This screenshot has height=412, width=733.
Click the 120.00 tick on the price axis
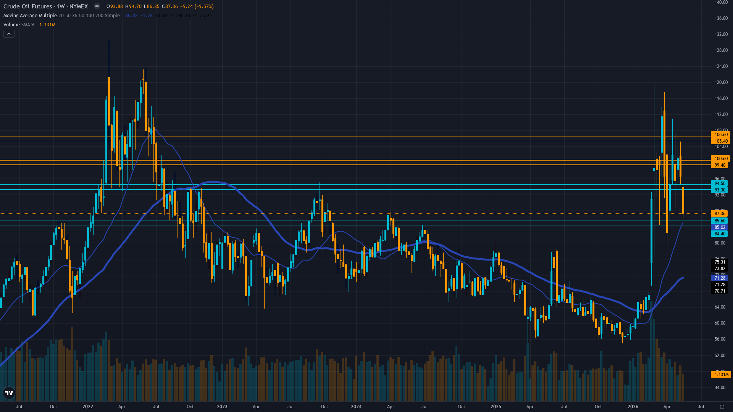coord(721,82)
